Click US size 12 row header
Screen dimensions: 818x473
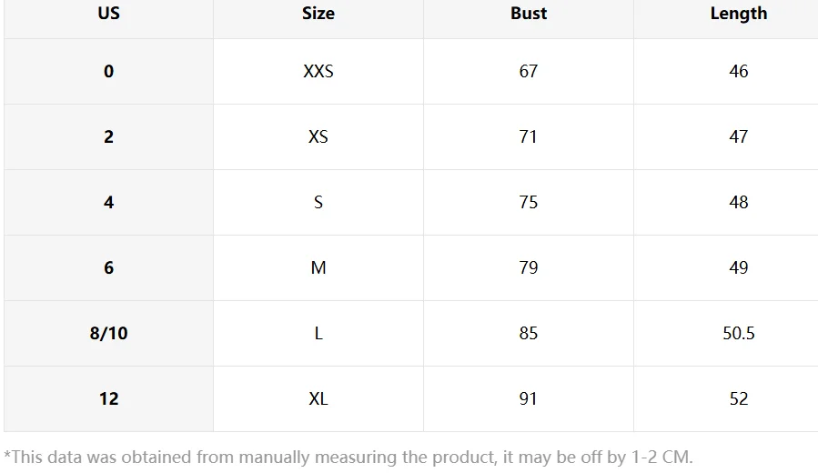tap(108, 398)
